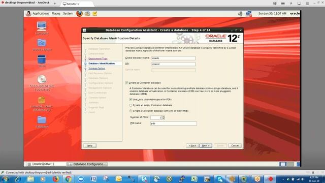Select the current Database Identification step

[x=102, y=64]
